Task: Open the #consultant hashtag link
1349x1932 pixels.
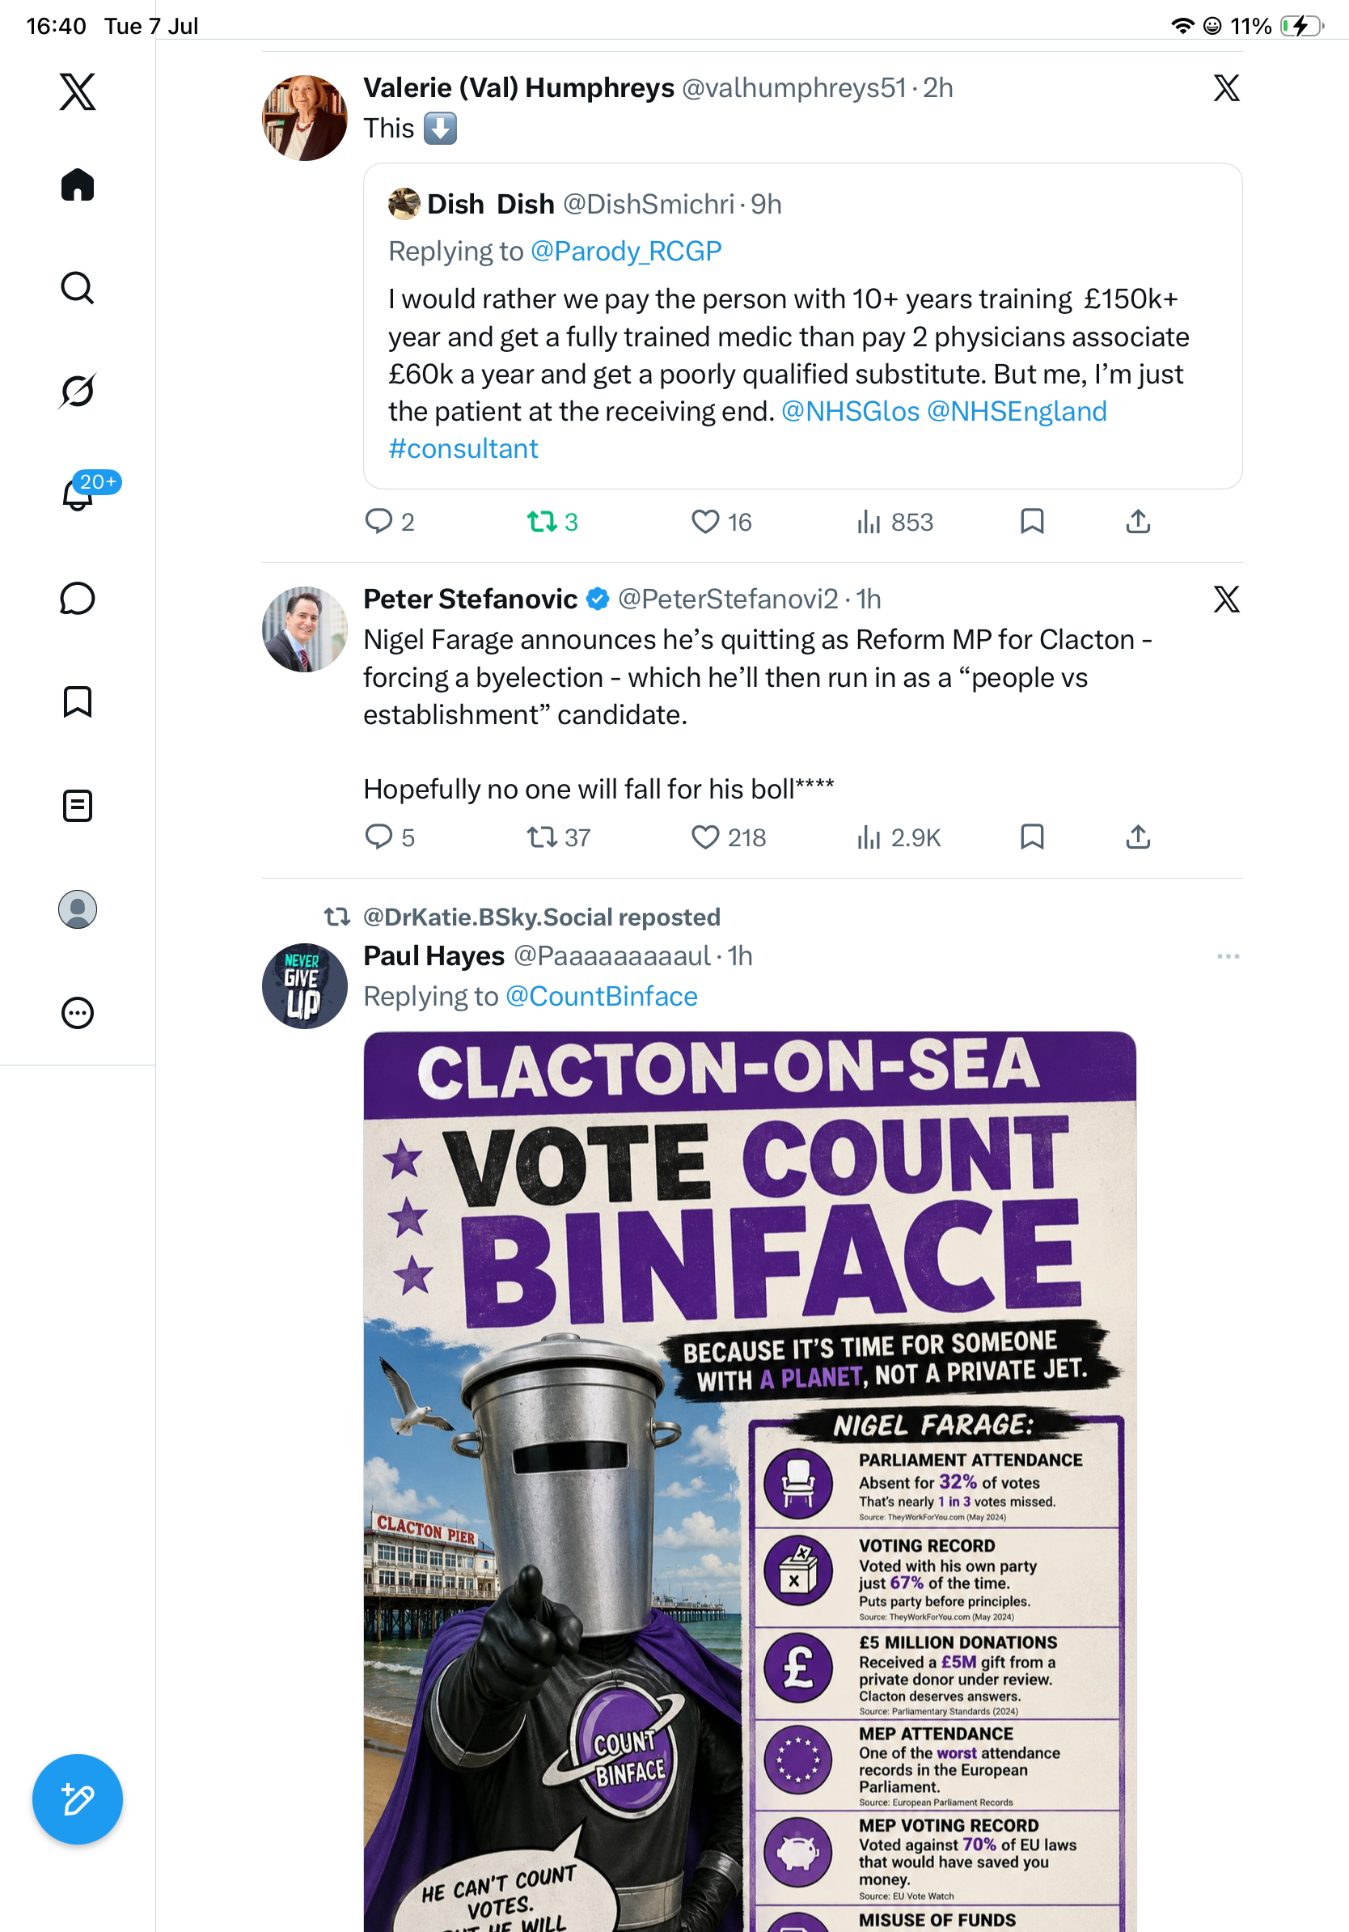Action: 463,448
